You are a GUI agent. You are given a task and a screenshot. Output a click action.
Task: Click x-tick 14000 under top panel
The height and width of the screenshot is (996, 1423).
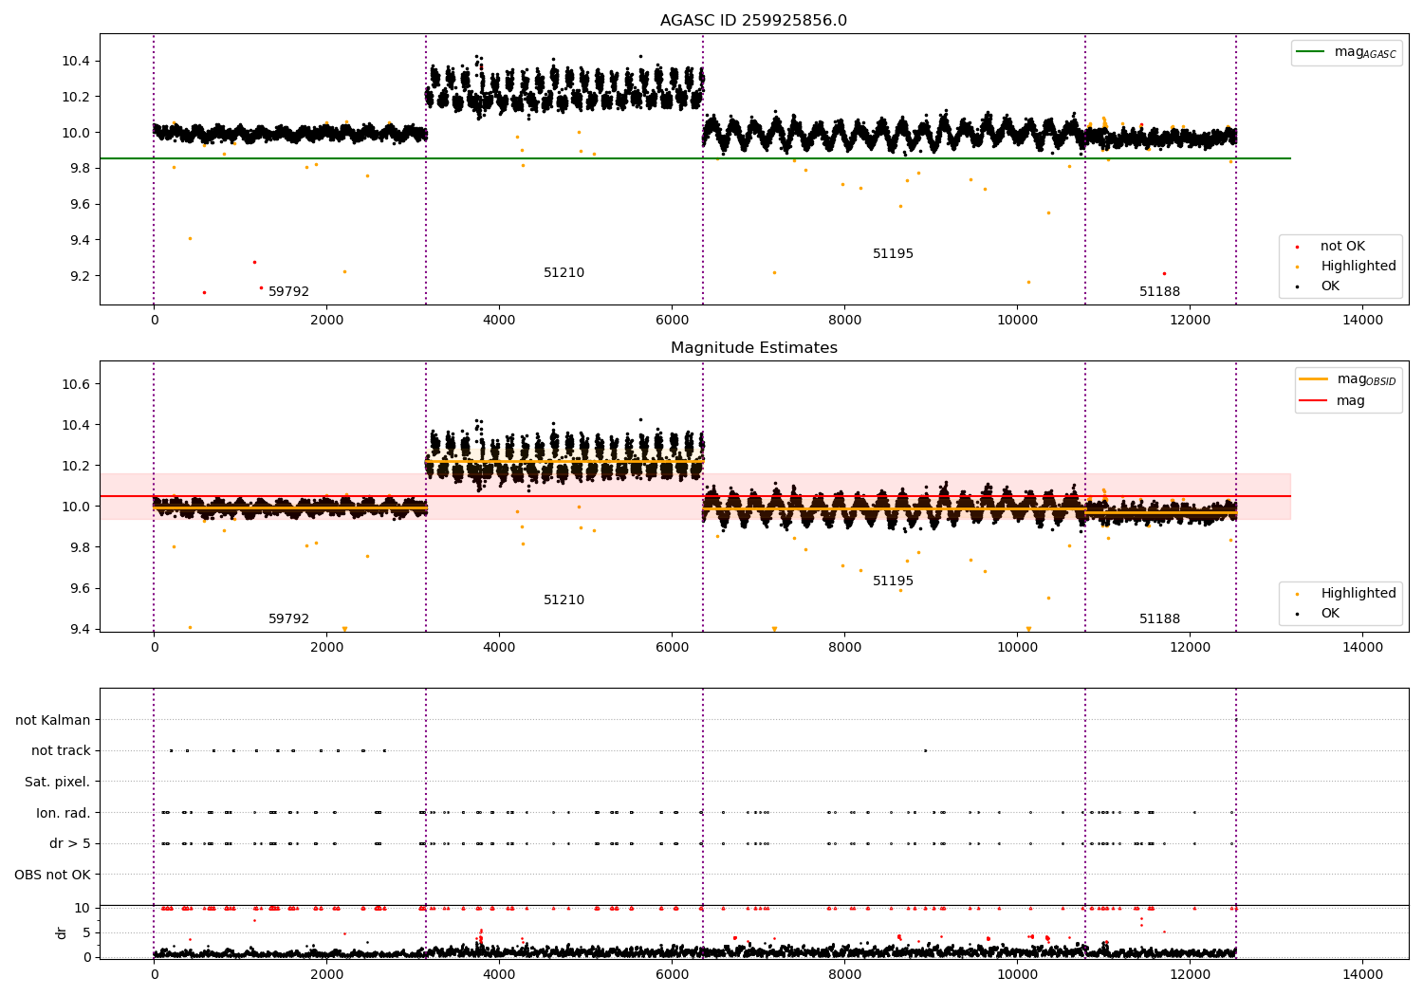click(1363, 321)
